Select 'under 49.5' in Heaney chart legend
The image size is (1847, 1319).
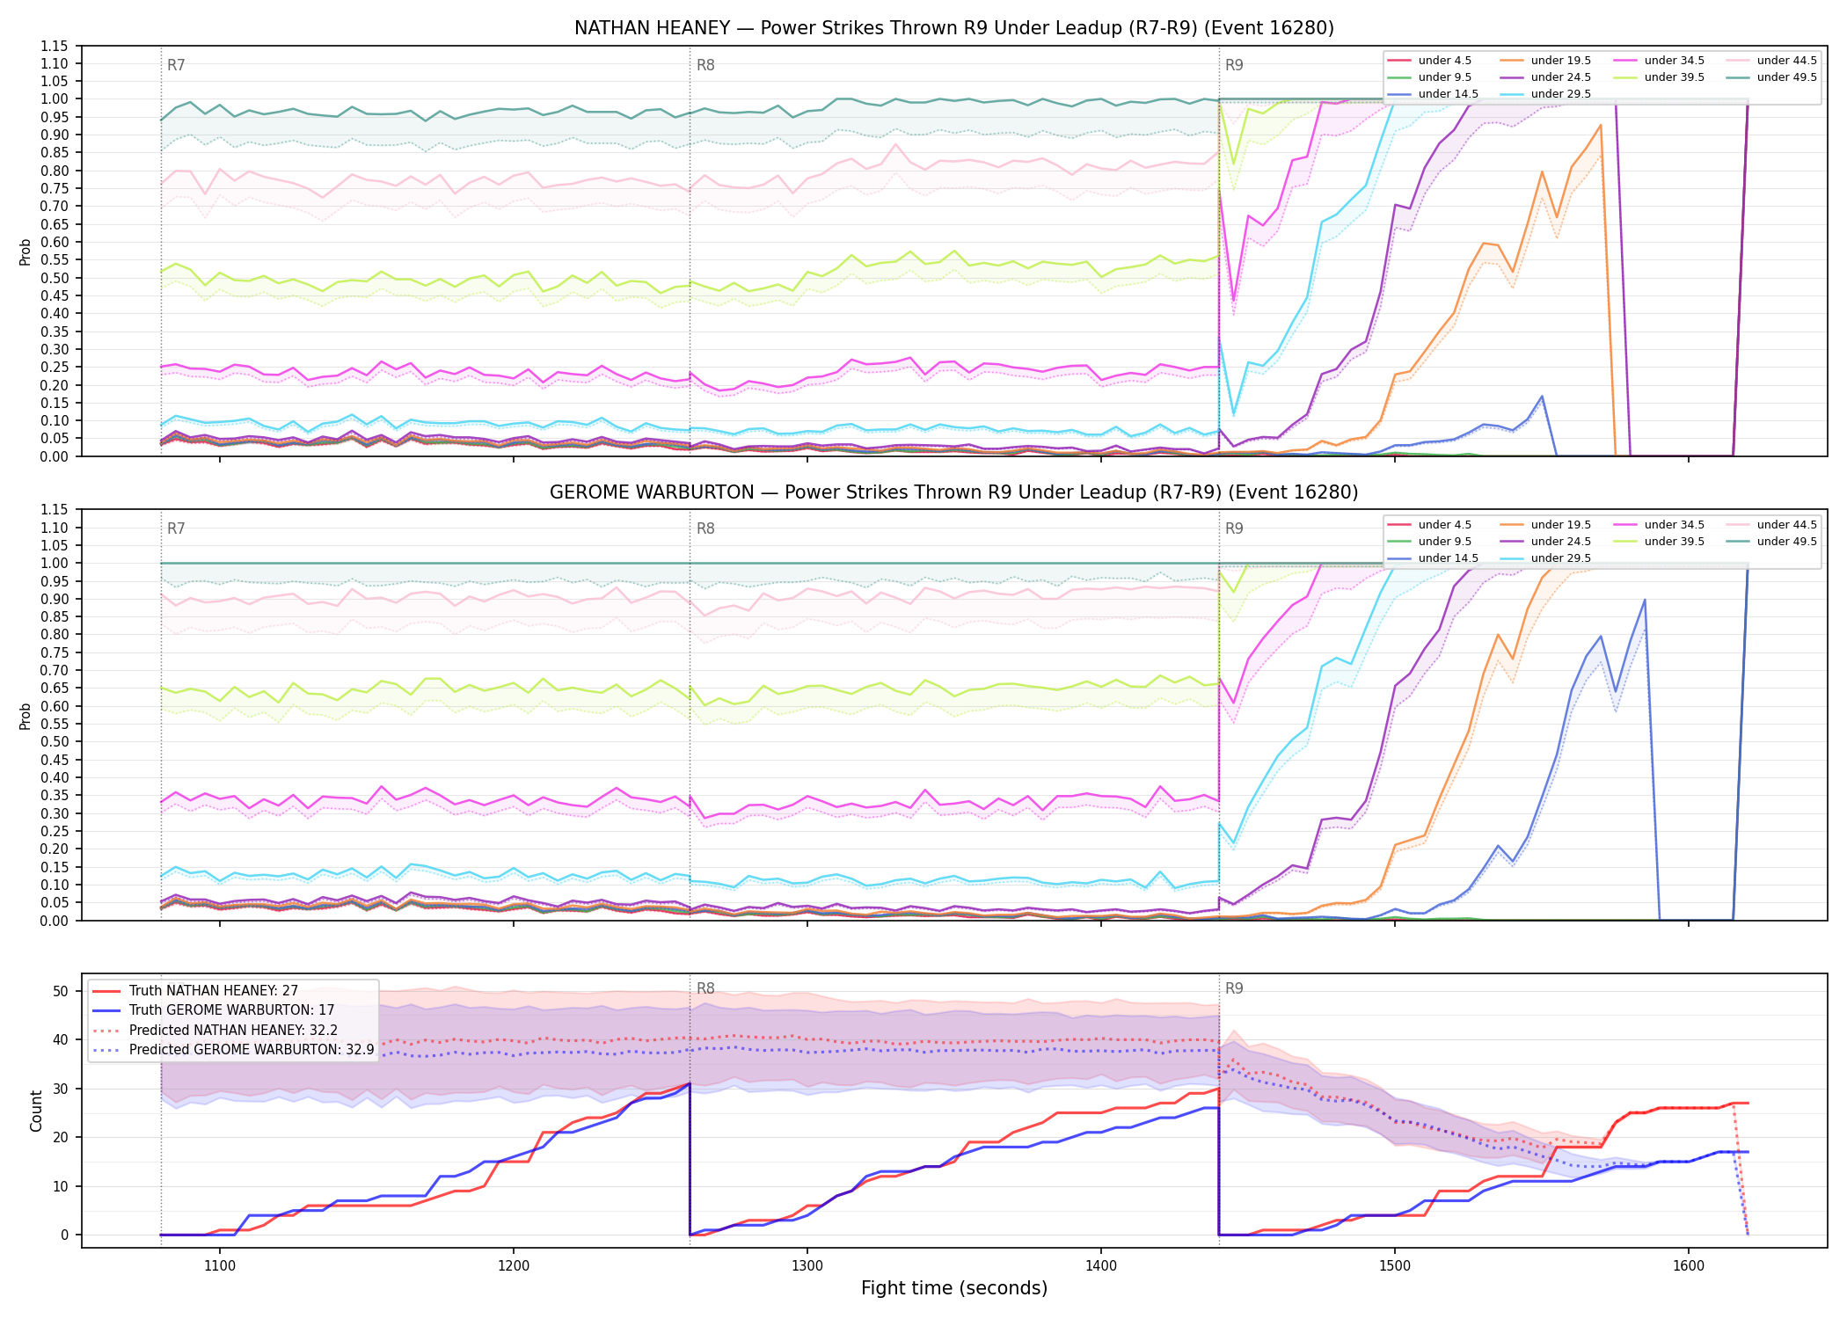(x=1772, y=77)
